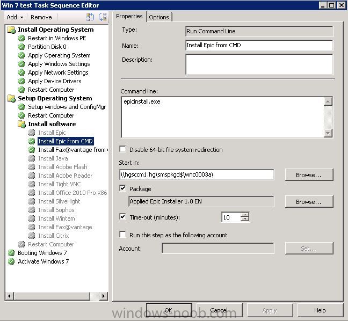This screenshot has height=321, width=348.
Task: Click Browse next to Package field
Action: (x=309, y=202)
